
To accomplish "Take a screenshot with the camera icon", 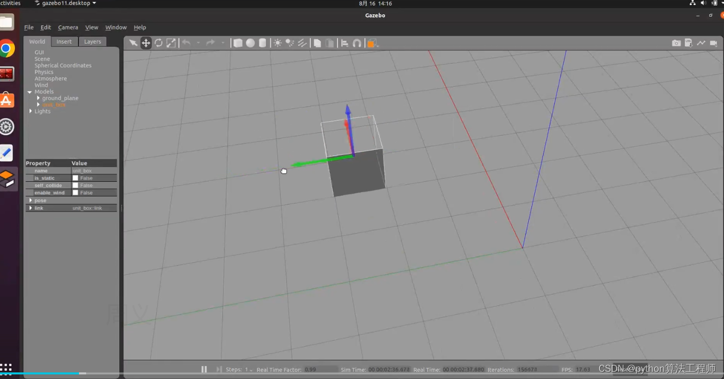I will point(676,43).
